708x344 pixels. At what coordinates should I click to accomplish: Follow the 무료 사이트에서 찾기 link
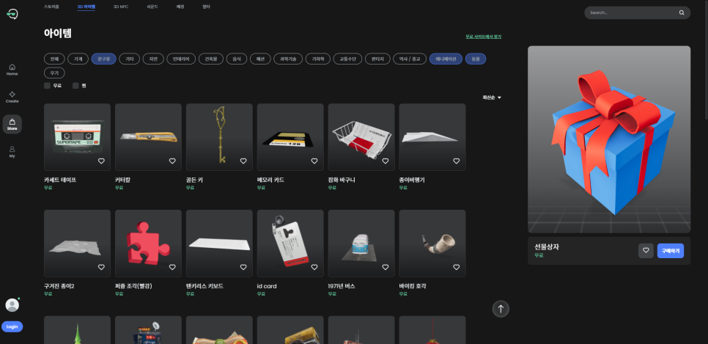(484, 37)
